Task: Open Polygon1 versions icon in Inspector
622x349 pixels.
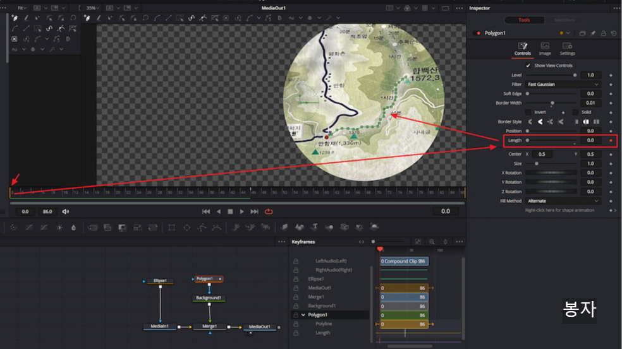Action: click(582, 33)
